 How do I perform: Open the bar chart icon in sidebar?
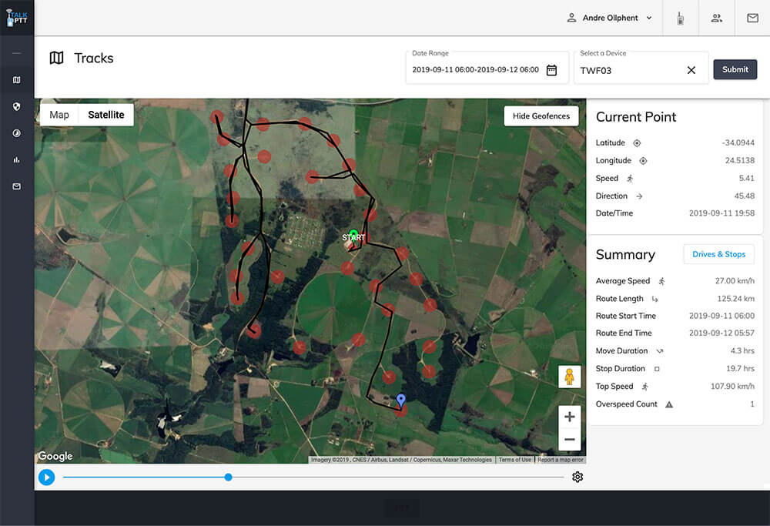pyautogui.click(x=17, y=159)
